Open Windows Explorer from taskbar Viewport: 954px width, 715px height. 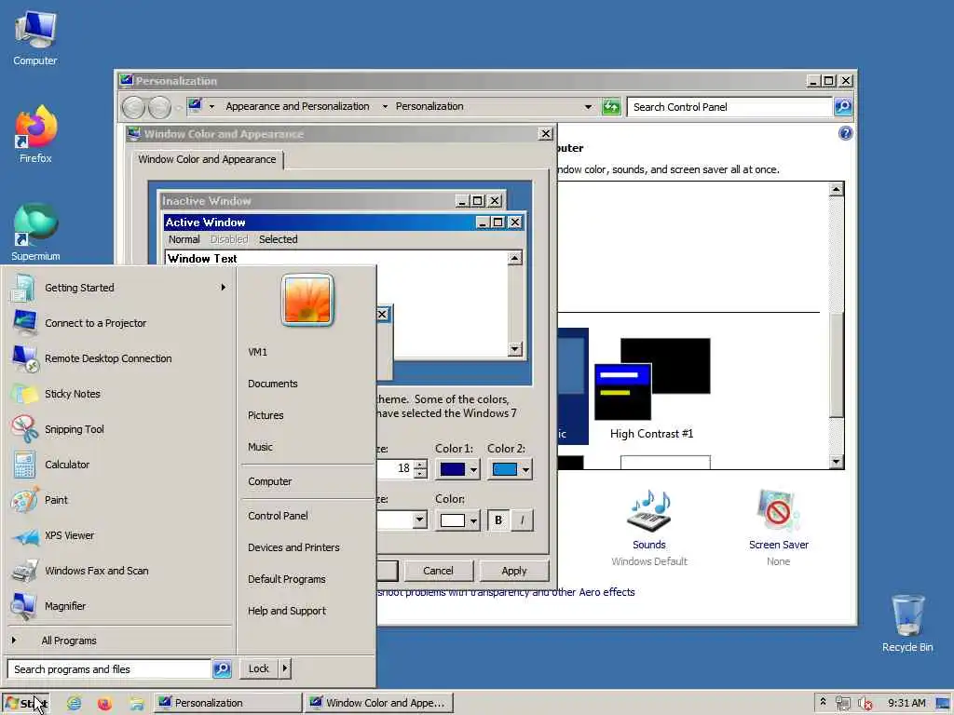[136, 703]
